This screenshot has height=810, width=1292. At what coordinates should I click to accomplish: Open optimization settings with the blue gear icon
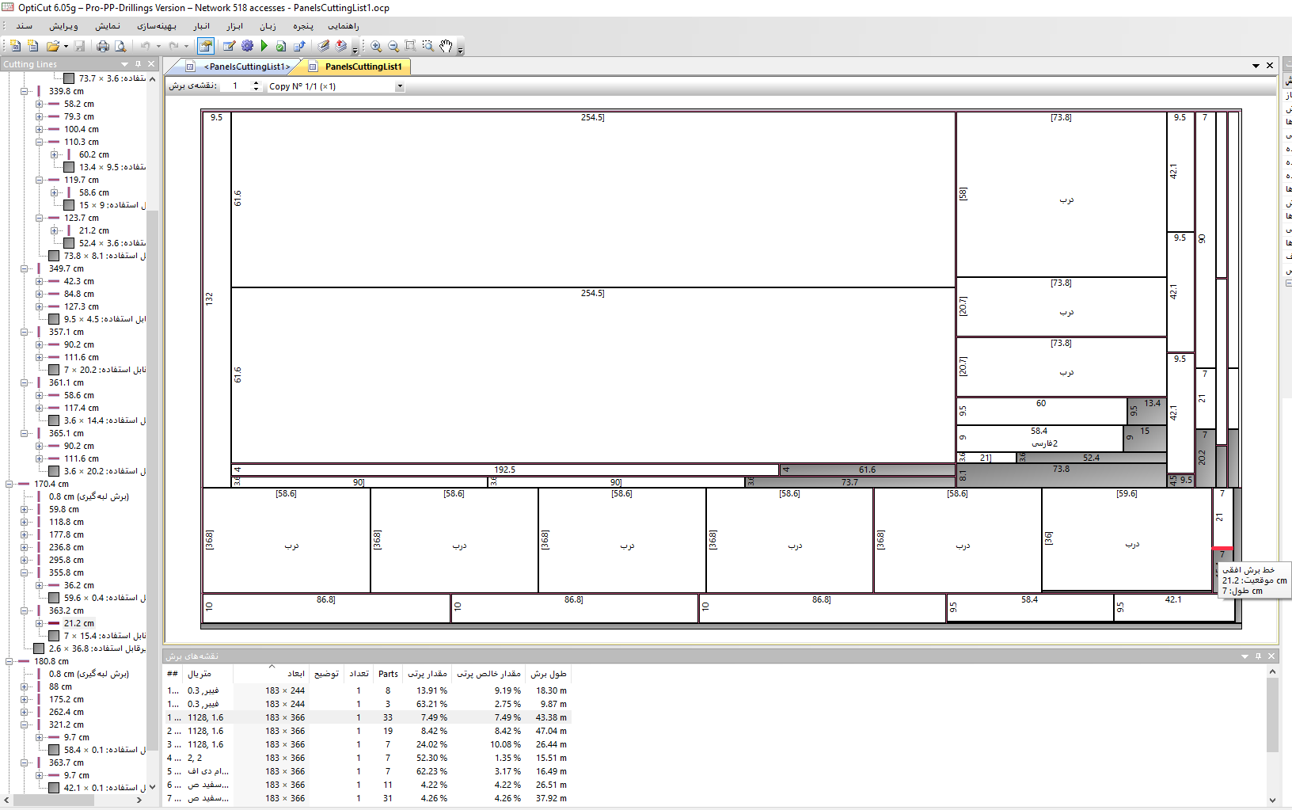(x=247, y=46)
